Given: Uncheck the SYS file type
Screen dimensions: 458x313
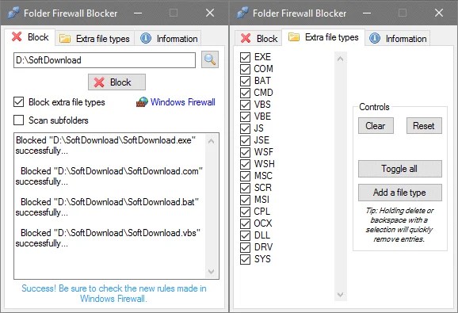Looking at the screenshot, I should click(245, 259).
